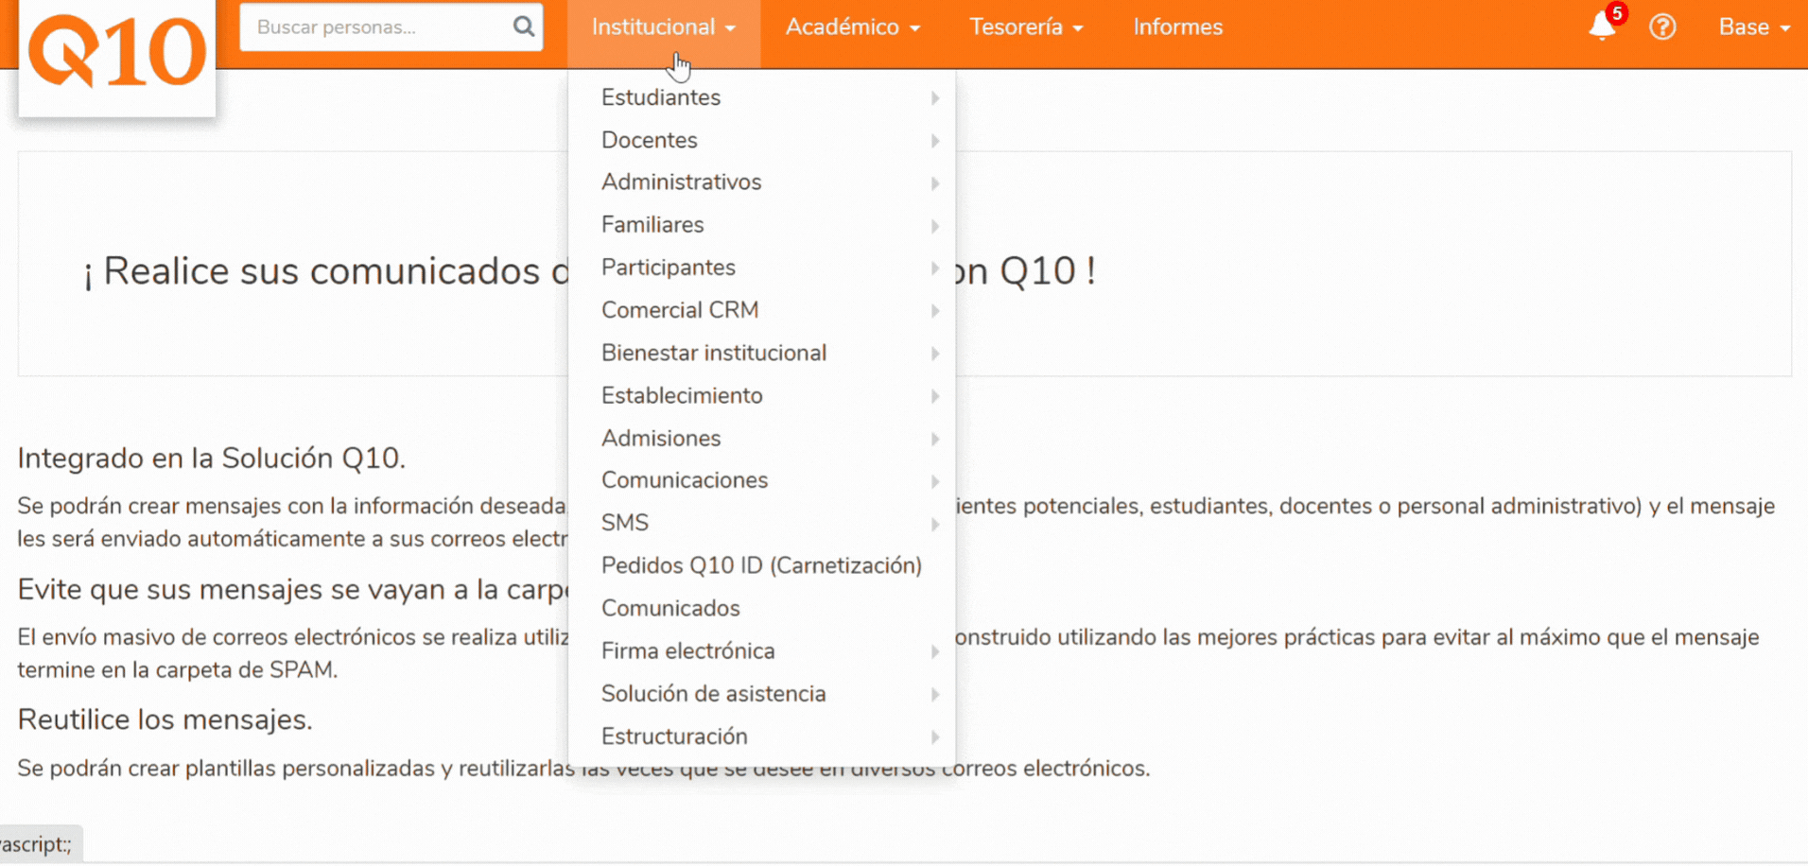
Task: Open the Base user dropdown
Action: tap(1754, 27)
